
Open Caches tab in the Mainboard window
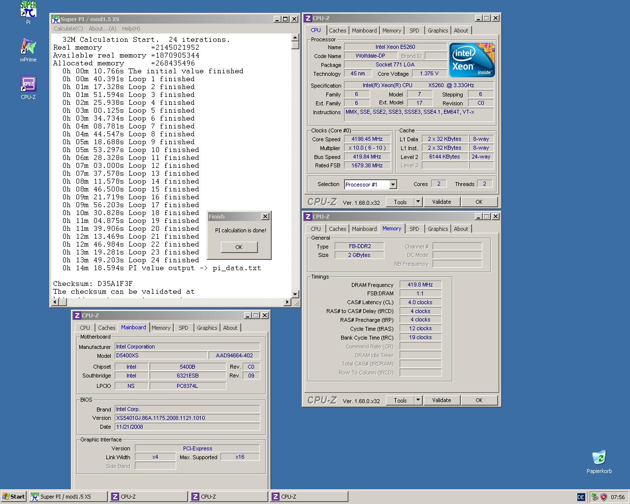(107, 328)
